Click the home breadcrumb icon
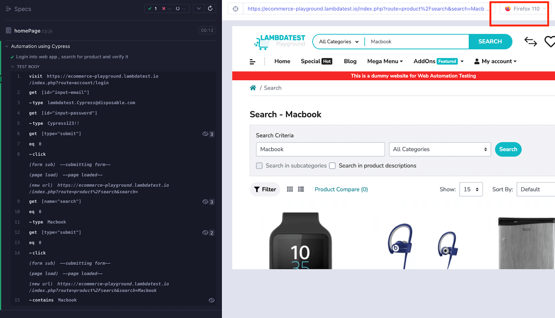Screen dimensions: 555x318 tap(253, 88)
